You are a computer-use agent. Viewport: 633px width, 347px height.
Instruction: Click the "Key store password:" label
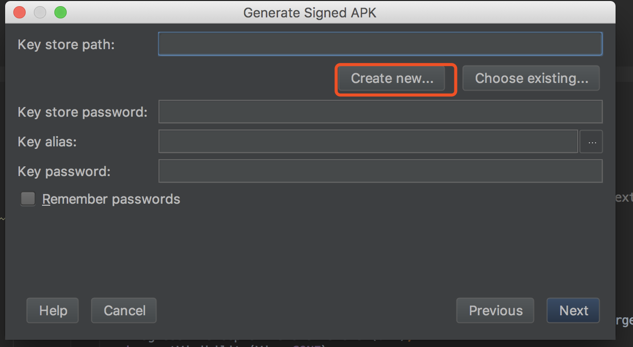[x=83, y=112]
